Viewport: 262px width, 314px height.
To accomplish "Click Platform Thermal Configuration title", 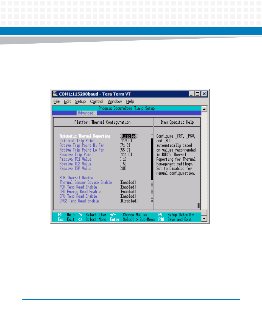I will (x=102, y=122).
